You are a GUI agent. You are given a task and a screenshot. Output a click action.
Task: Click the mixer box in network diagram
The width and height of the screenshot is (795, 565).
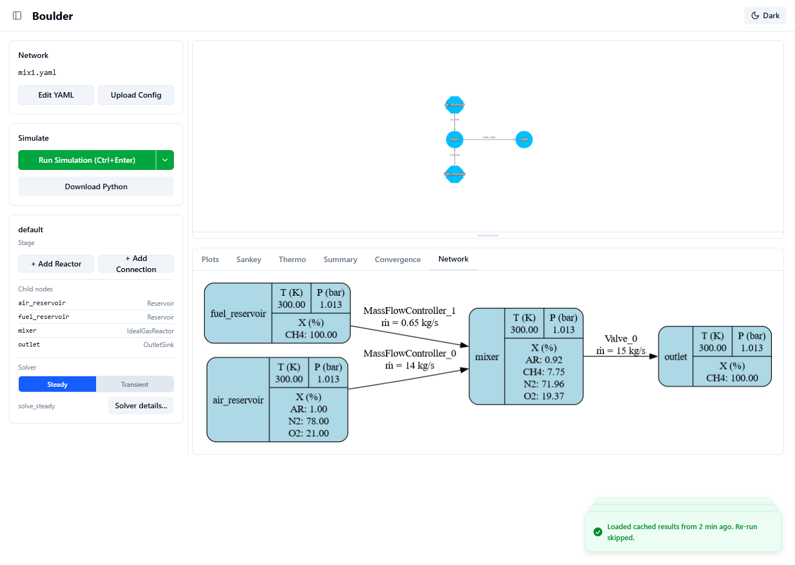tap(526, 356)
